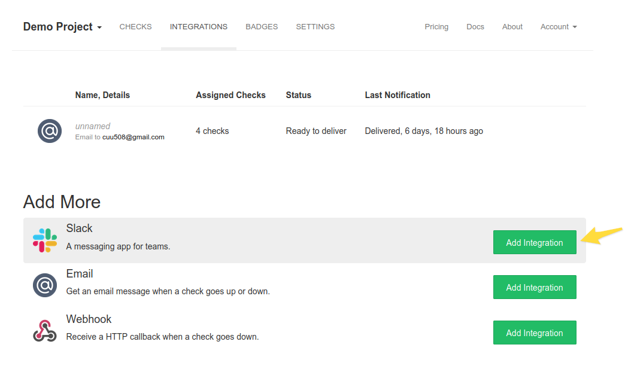This screenshot has width=625, height=372.
Task: Open the Docs menu item
Action: point(475,26)
